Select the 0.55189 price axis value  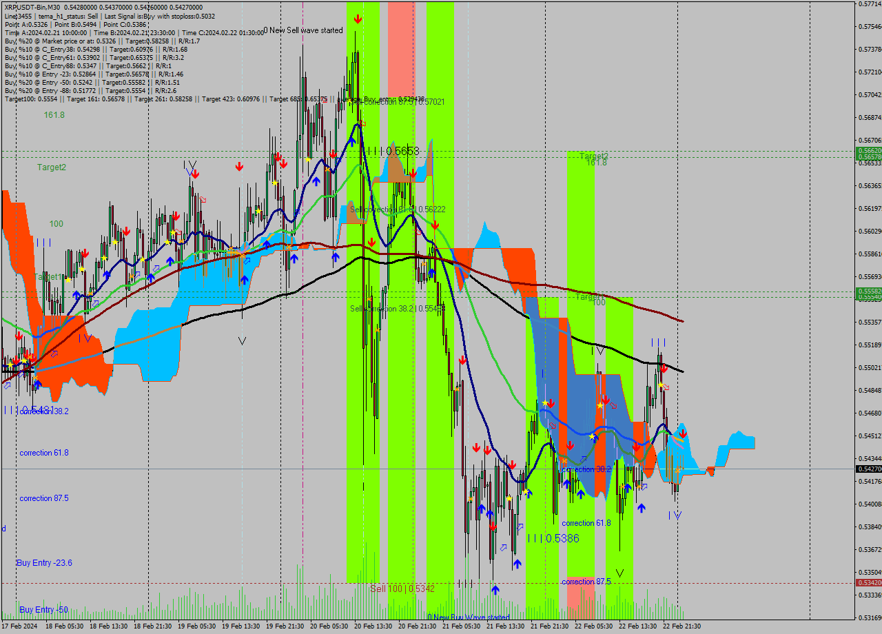point(870,345)
